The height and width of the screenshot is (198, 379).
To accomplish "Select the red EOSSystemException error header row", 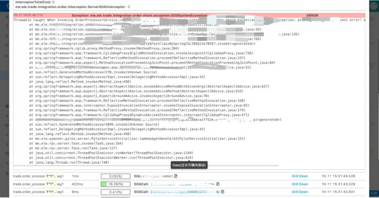I will pos(189,15).
